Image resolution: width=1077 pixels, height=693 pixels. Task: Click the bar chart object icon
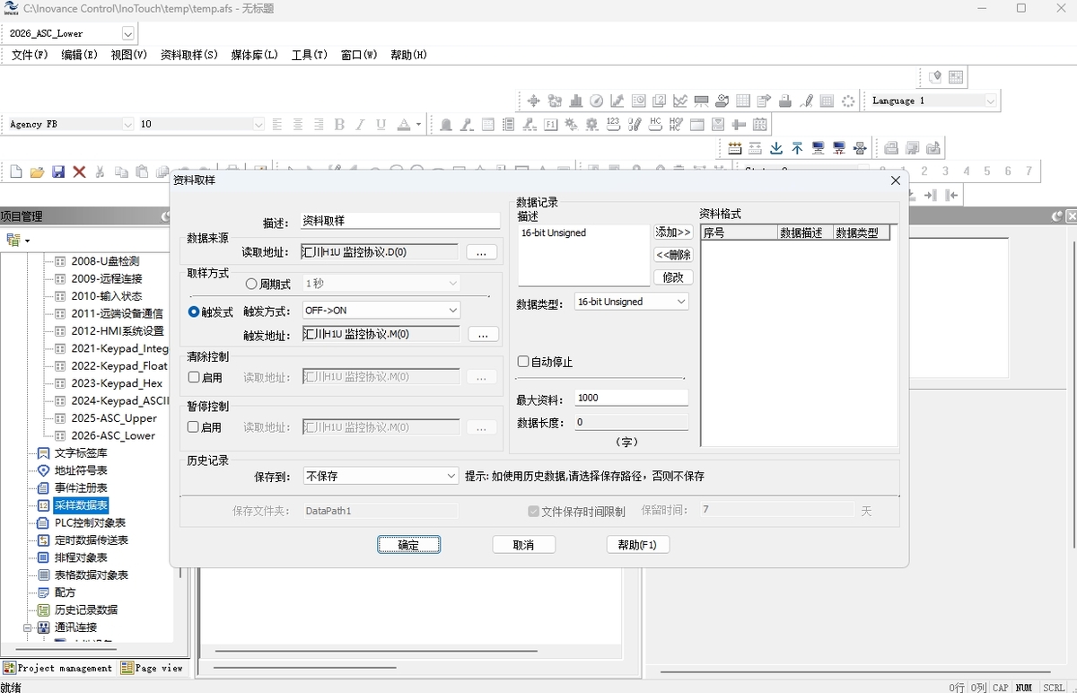click(576, 101)
